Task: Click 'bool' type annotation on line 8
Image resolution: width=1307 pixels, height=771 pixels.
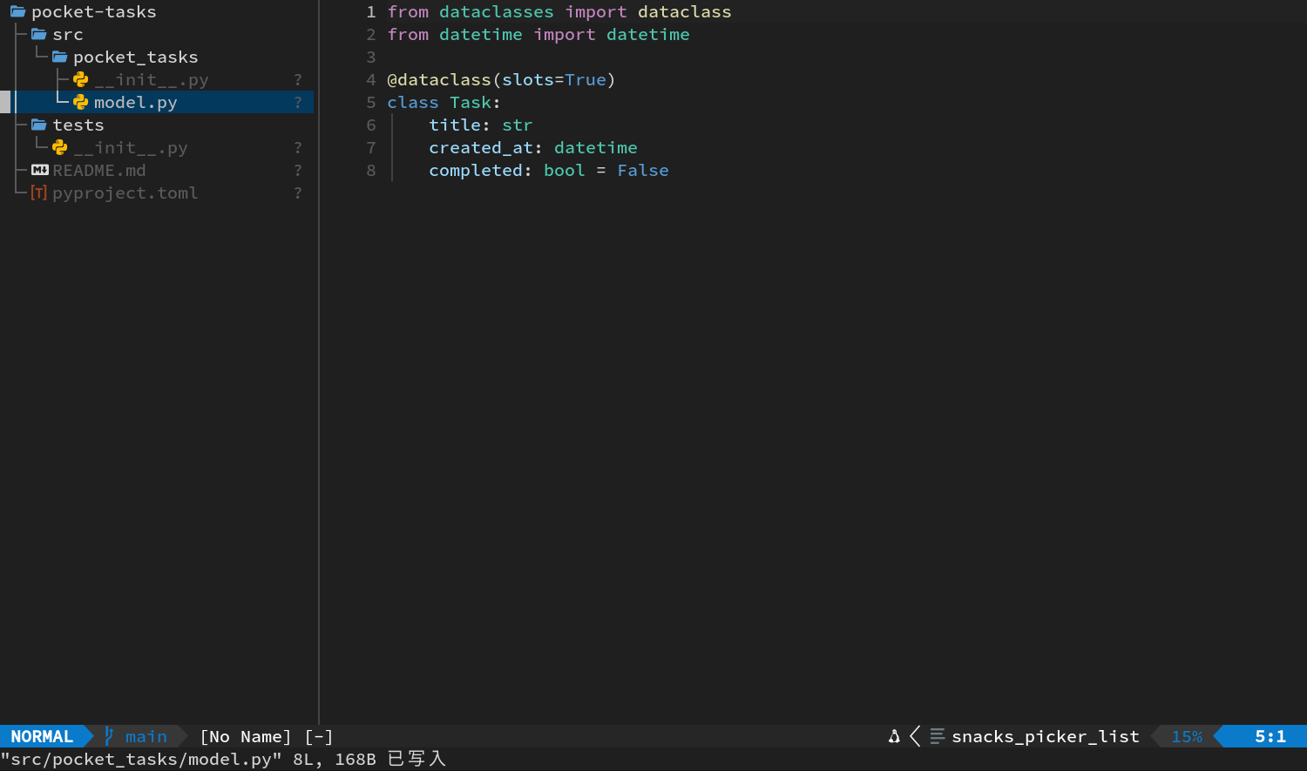Action: tap(565, 171)
